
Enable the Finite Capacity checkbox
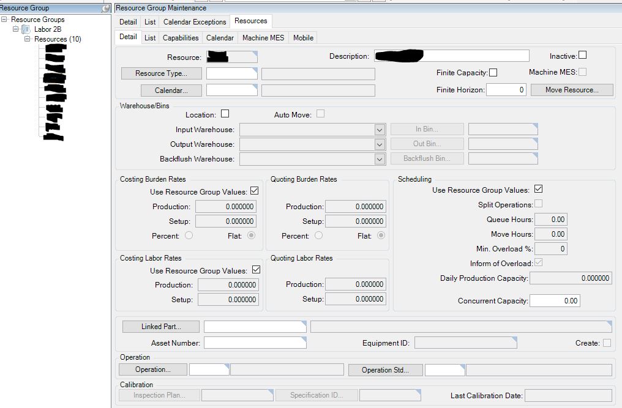tap(493, 73)
